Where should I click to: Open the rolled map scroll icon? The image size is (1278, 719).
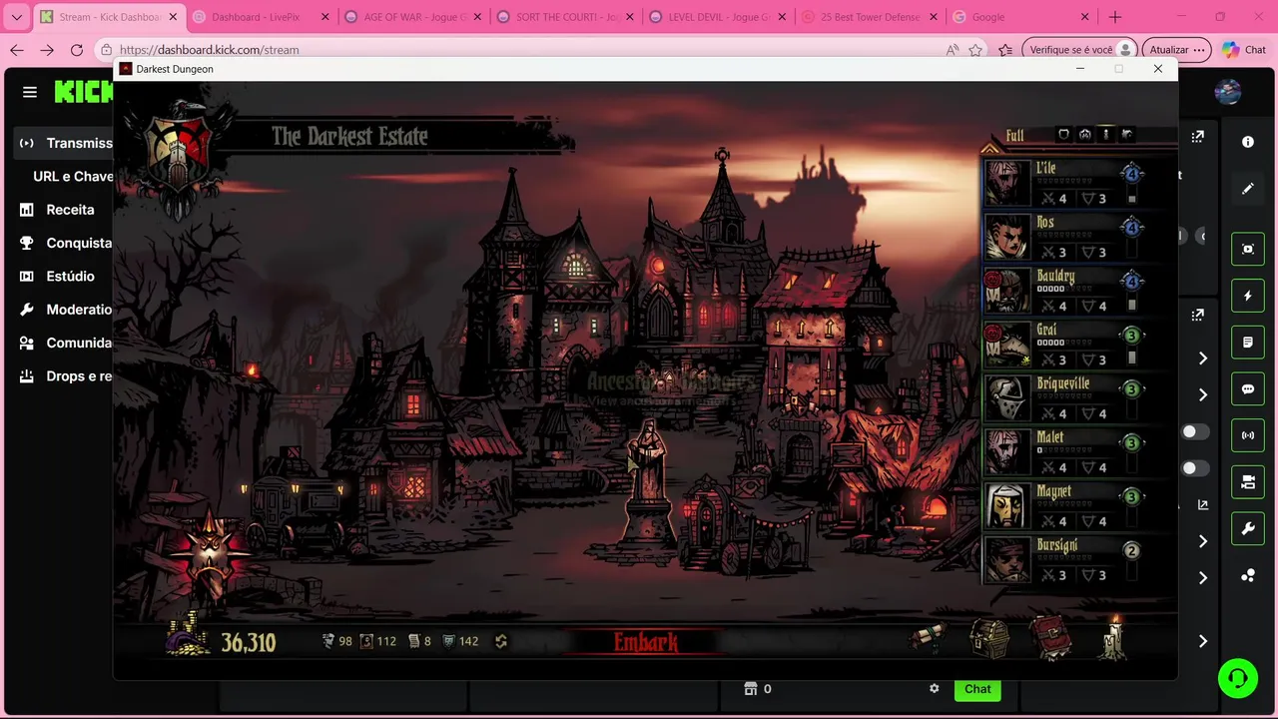tap(927, 637)
